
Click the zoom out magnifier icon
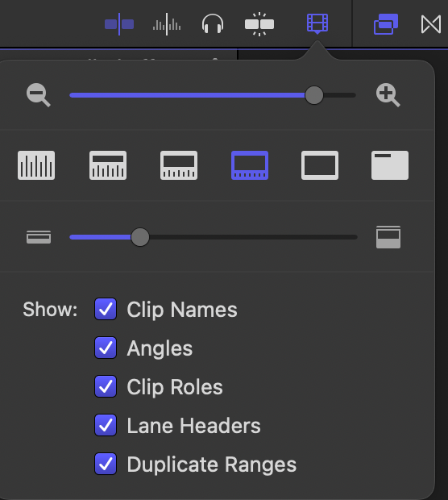pos(38,95)
